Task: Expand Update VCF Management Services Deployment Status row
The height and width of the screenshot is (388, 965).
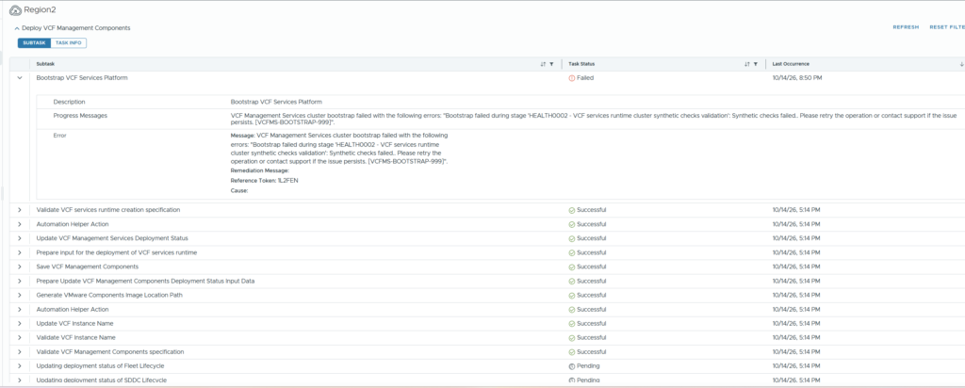Action: 20,238
